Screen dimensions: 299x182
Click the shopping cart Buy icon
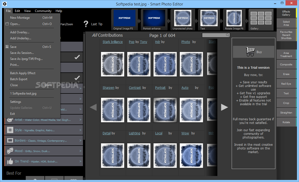250,52
